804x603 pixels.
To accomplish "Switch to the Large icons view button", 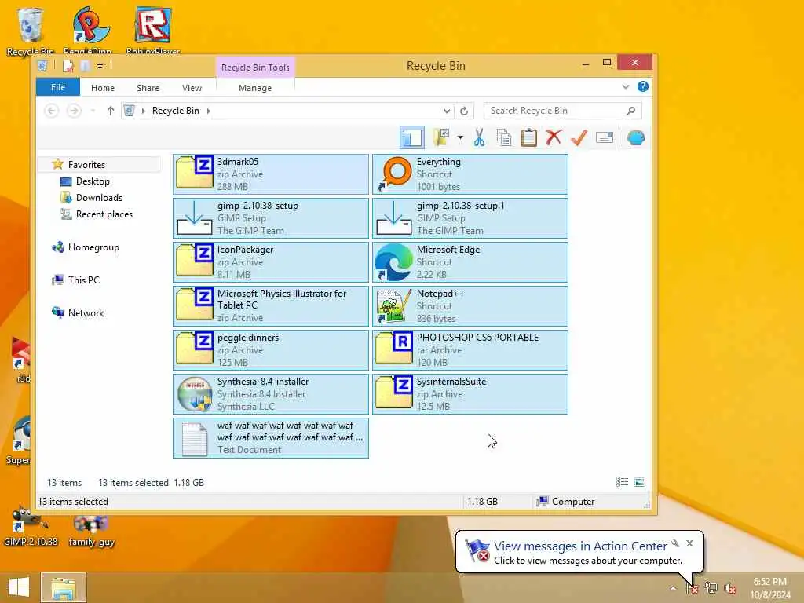I will (640, 482).
